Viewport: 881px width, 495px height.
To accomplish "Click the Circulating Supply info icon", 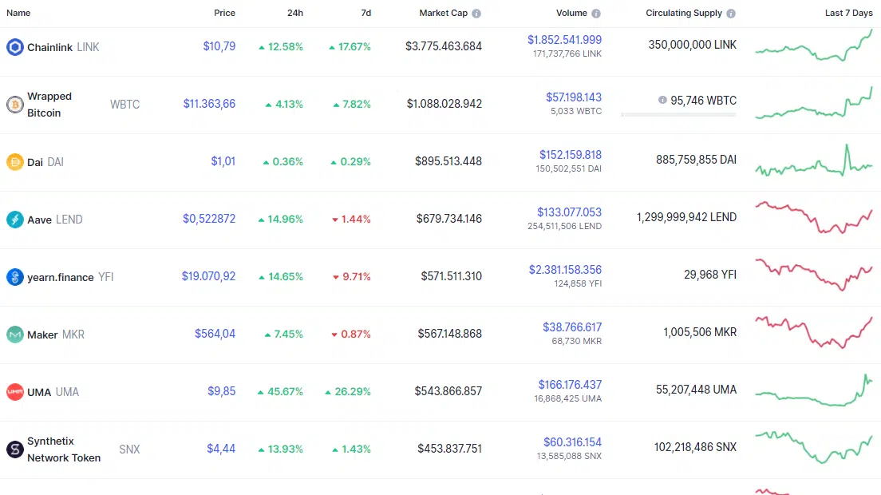I will [731, 14].
